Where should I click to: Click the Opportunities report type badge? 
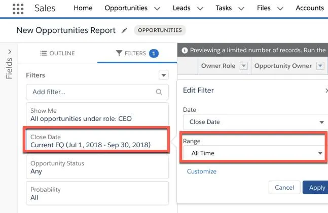pos(160,30)
